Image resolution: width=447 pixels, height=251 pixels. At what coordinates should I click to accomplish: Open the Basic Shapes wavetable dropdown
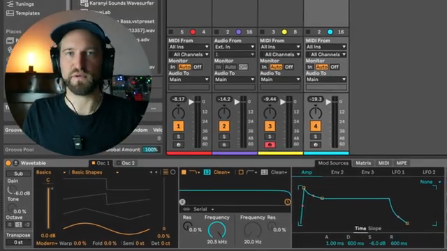click(95, 172)
